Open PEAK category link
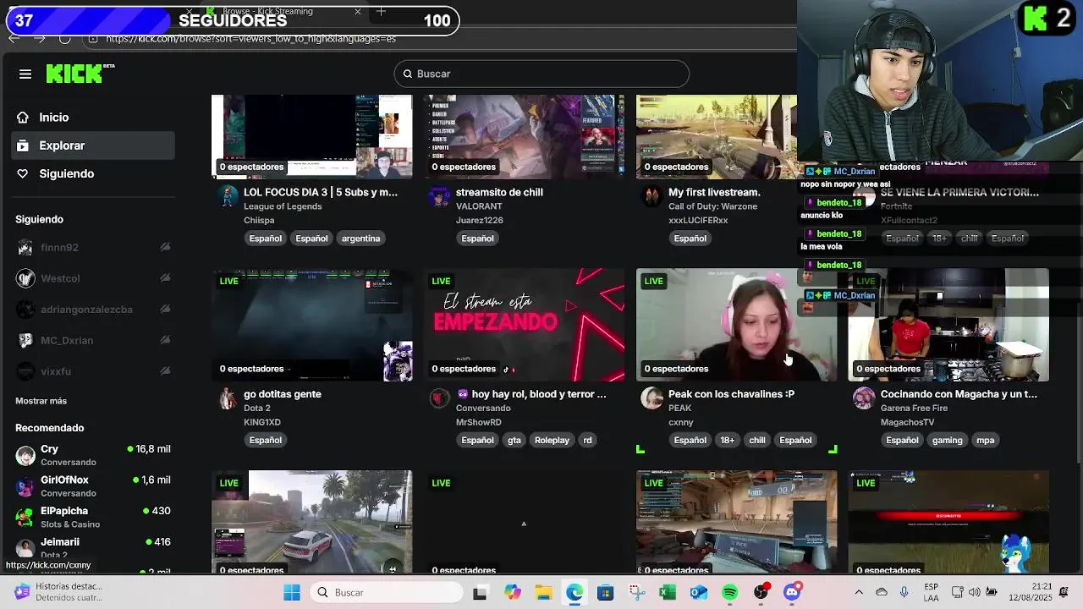The height and width of the screenshot is (609, 1083). coord(680,408)
